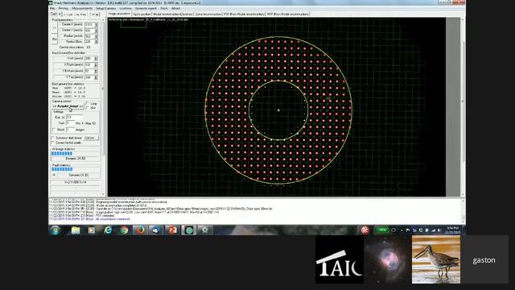Enable Subtract dark frame checkbox
Screen dimensions: 515x290
53,138
